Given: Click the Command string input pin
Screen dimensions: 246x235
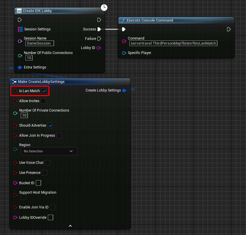Looking at the screenshot, I should [124, 41].
